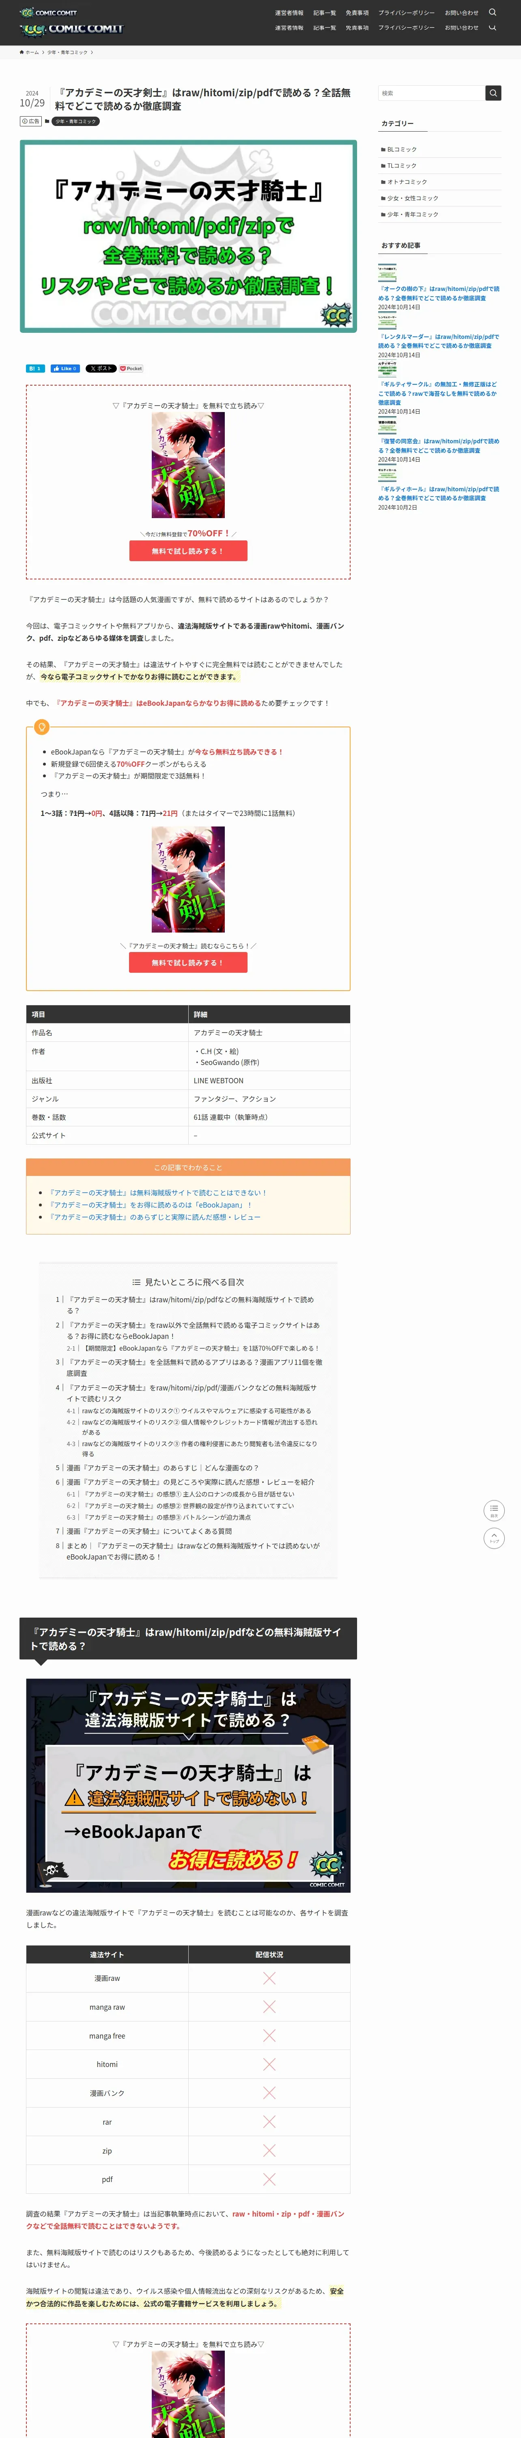Click the おすすめ記事 sidebar heading
Image resolution: width=521 pixels, height=2438 pixels.
coord(401,245)
